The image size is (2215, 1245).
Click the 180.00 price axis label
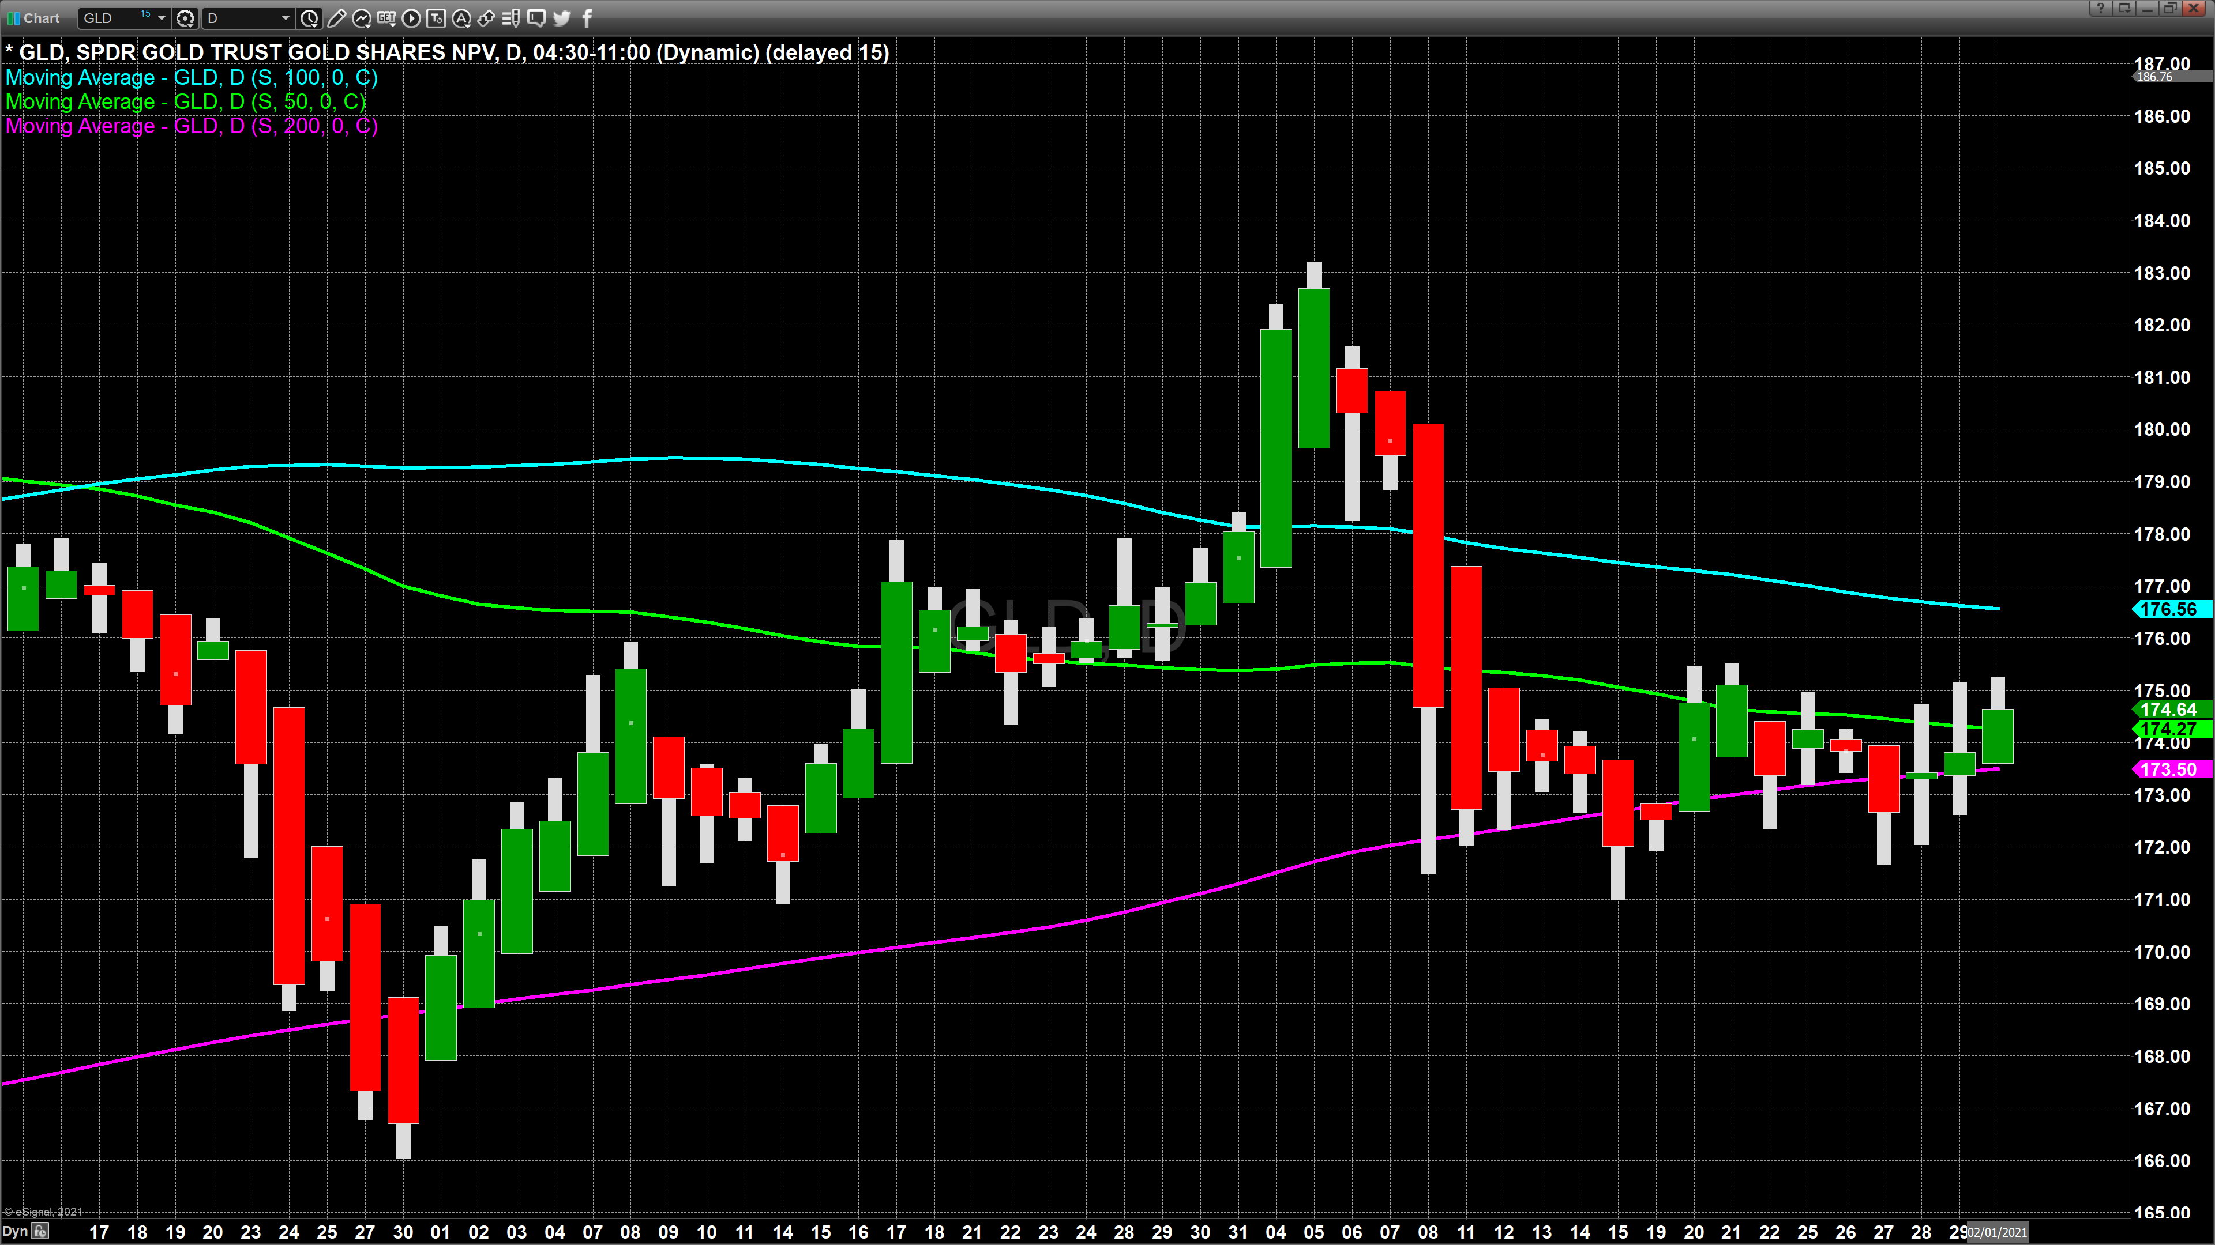(x=2162, y=429)
